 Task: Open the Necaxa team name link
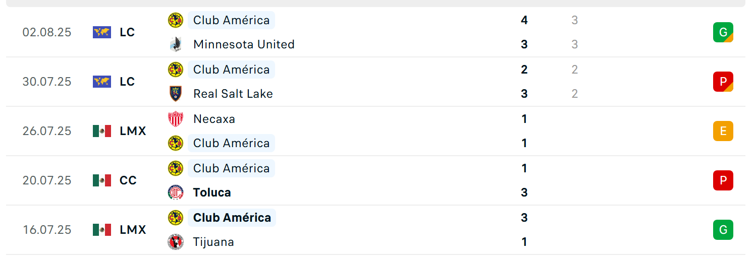point(214,119)
